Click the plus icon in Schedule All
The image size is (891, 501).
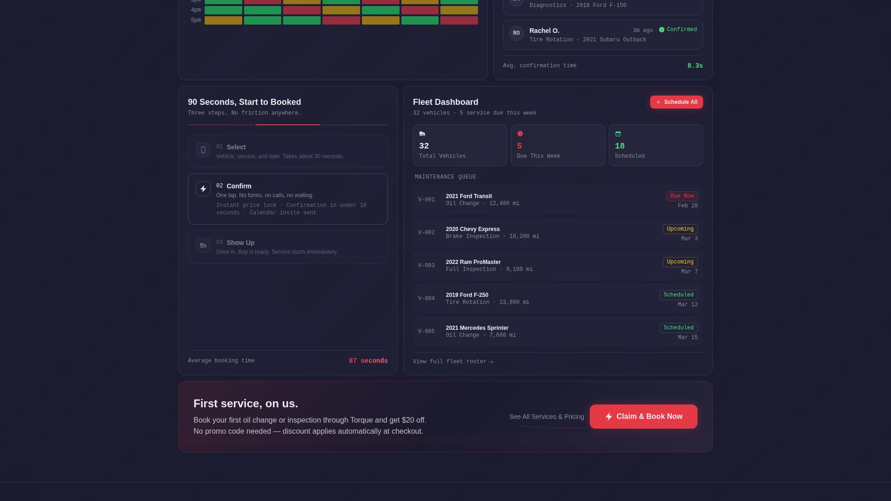[x=659, y=102]
